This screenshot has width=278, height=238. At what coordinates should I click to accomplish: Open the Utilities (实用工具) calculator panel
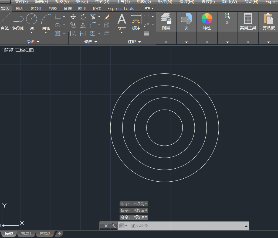248,22
